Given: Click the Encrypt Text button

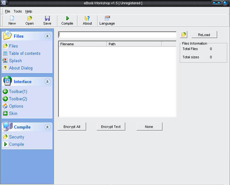Looking at the screenshot, I should (x=111, y=127).
